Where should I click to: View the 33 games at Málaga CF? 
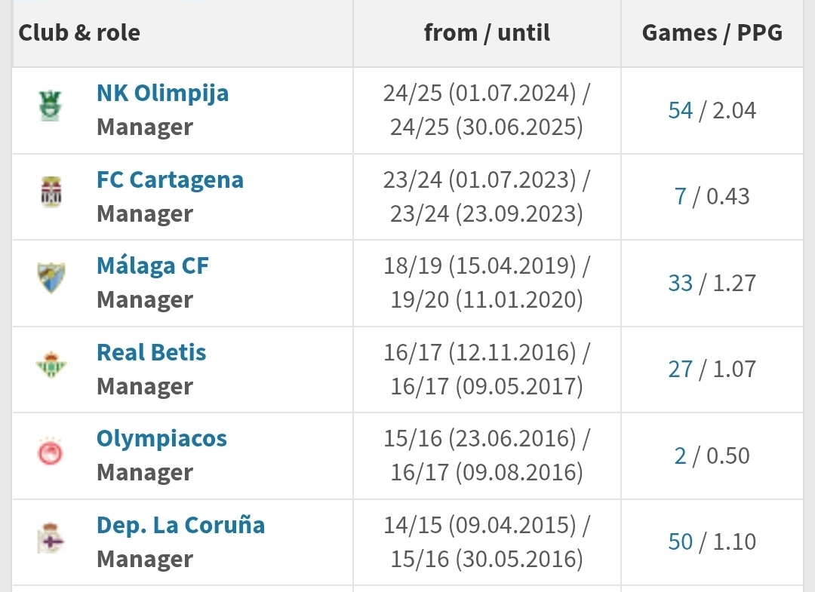(681, 284)
